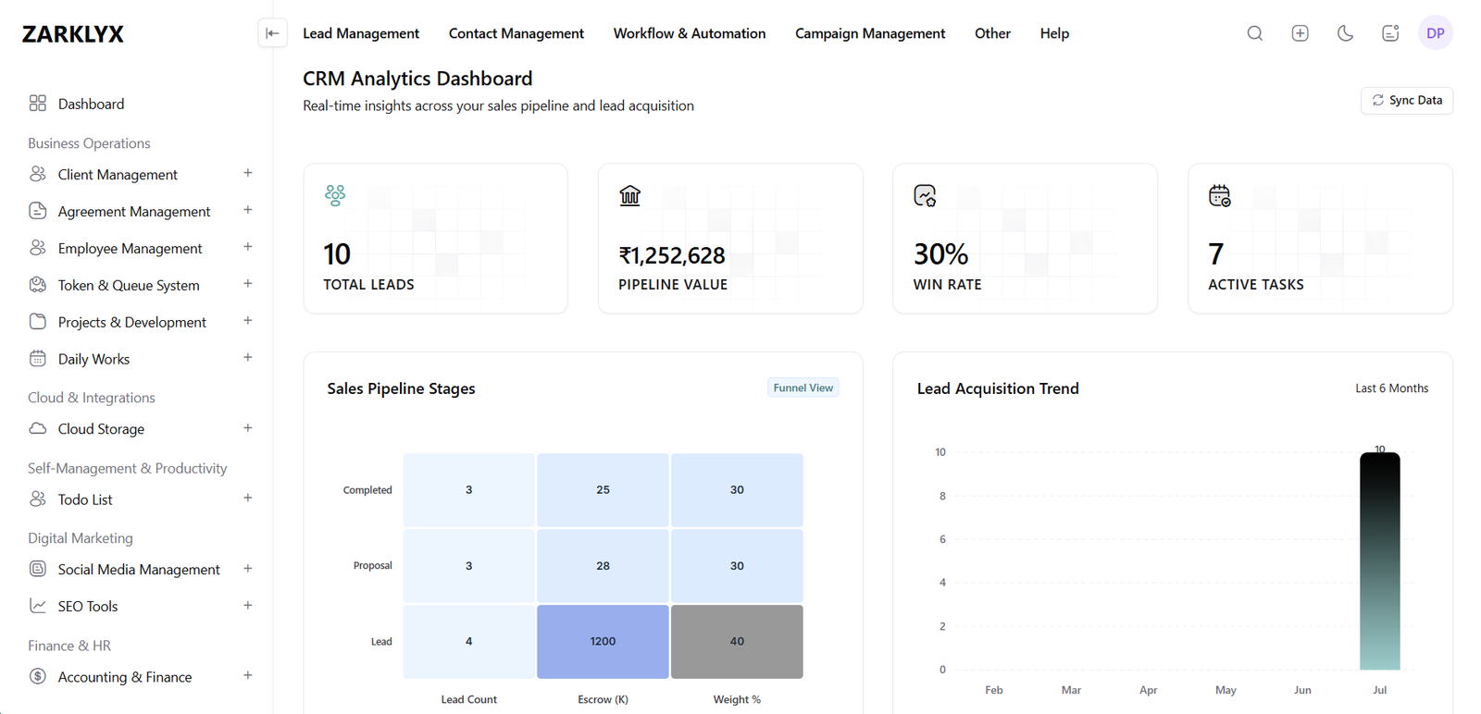This screenshot has height=714, width=1481.
Task: Expand Client Management with its plus
Action: click(x=248, y=173)
